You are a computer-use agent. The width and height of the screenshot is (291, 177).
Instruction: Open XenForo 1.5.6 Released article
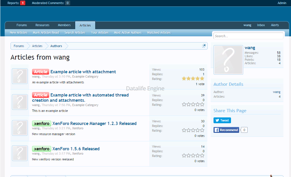click(x=76, y=149)
